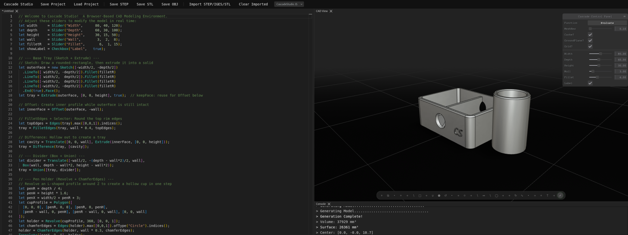Click the Height value field 30.00
The image size is (628, 235).
coord(621,66)
